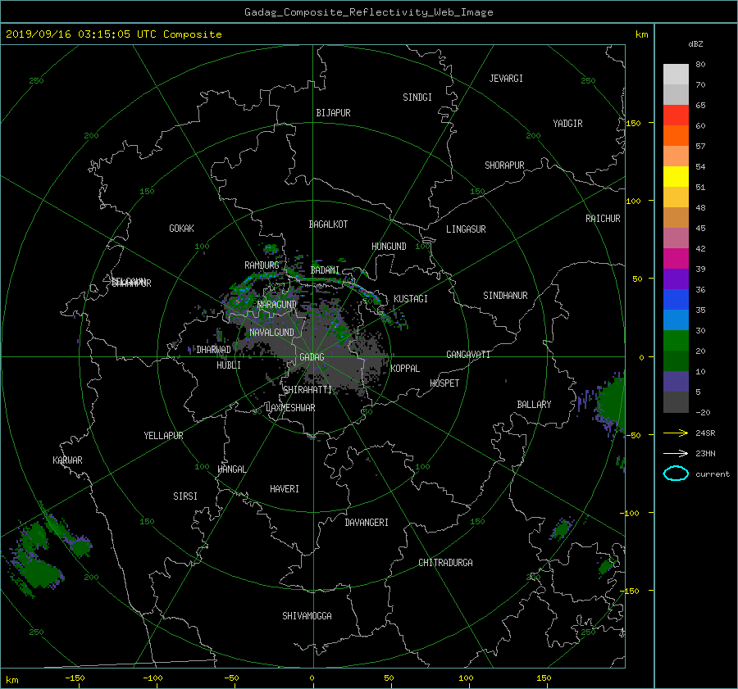
Task: Click the SHIVAMOGGA city label
Action: (x=307, y=615)
